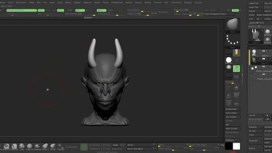
Task: Open the Preferences menu
Action: (x=117, y=3)
